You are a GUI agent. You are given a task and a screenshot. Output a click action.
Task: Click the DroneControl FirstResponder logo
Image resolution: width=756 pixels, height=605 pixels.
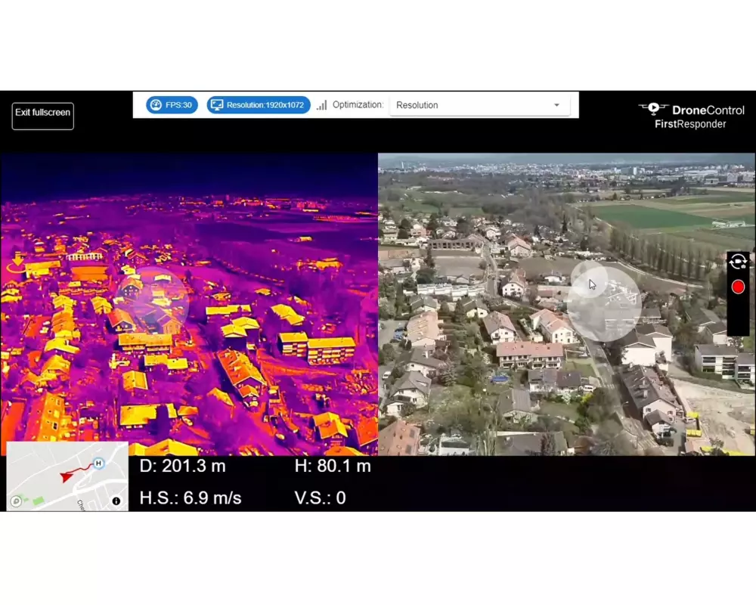[x=692, y=116]
